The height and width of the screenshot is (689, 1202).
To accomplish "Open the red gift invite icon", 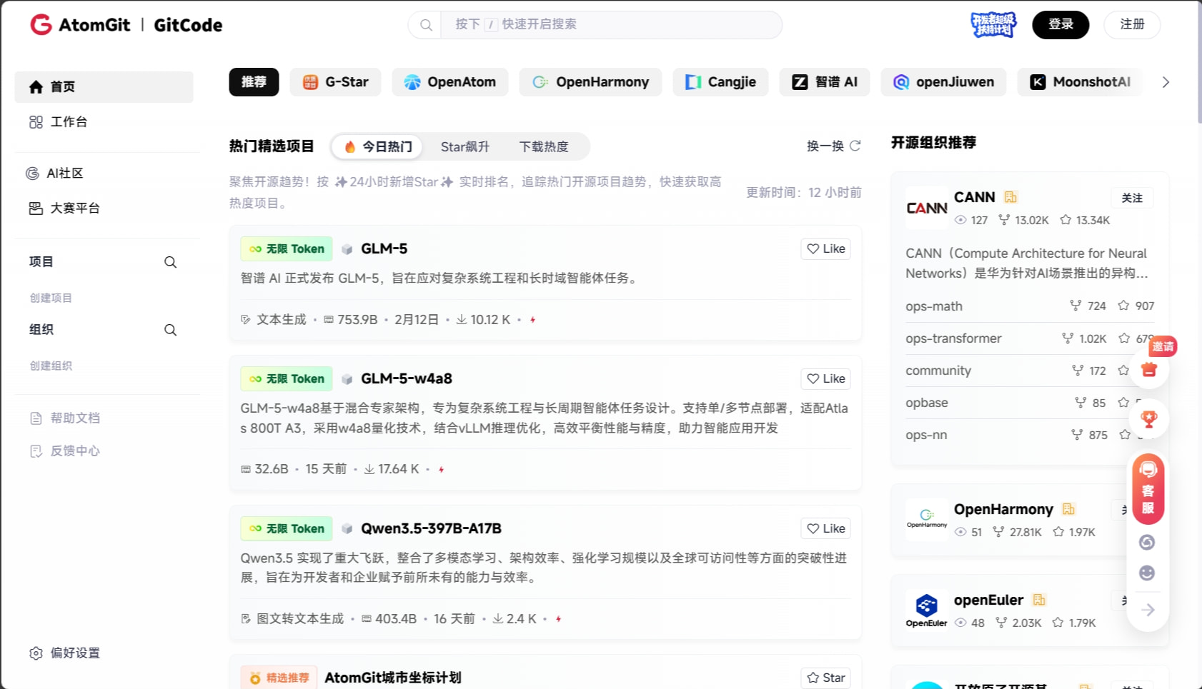I will (x=1149, y=369).
